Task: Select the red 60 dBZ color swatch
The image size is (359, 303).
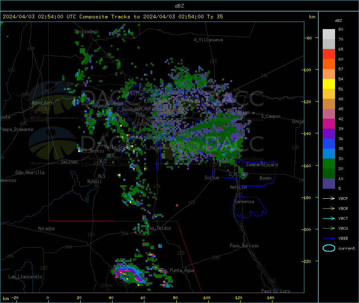Action: tap(329, 54)
